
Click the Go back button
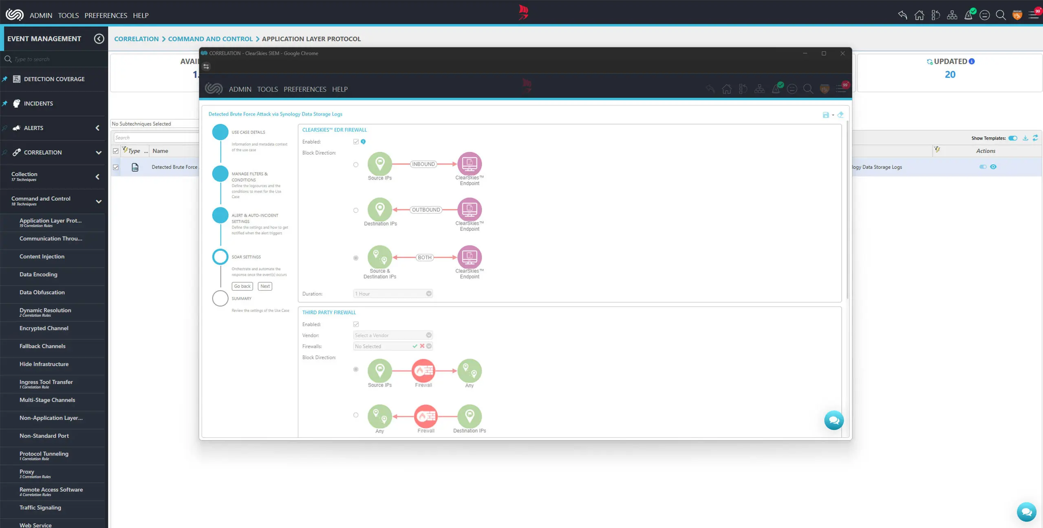coord(242,286)
